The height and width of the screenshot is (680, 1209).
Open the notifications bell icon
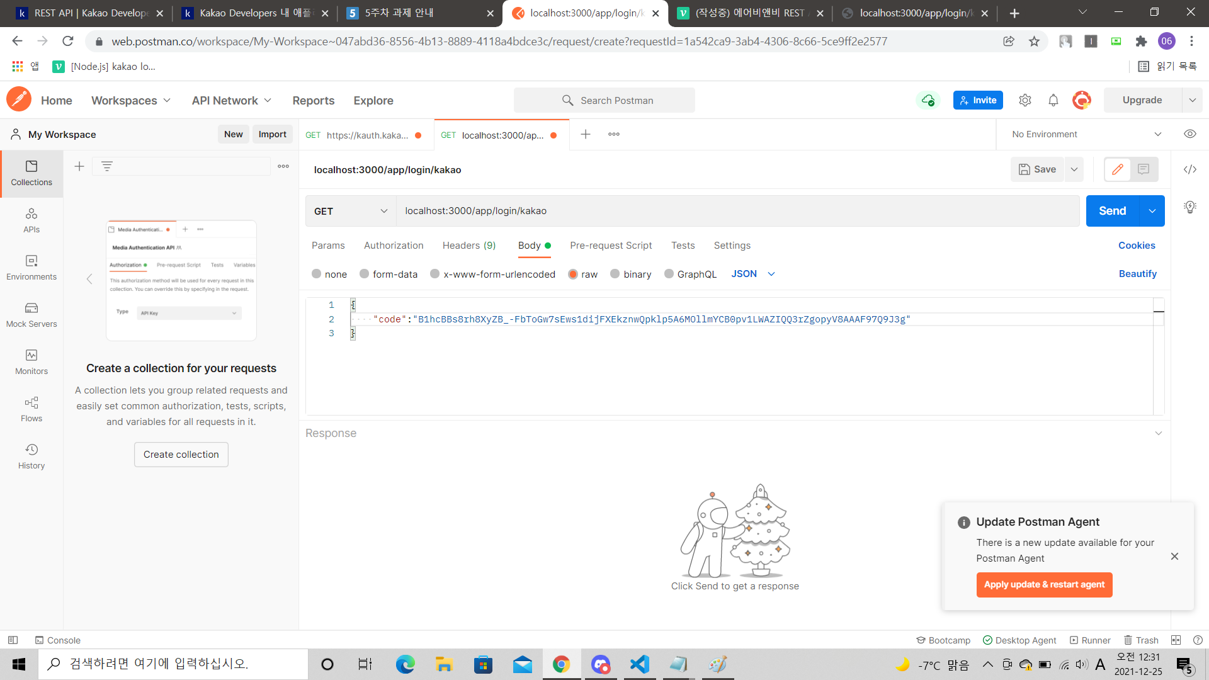tap(1053, 100)
